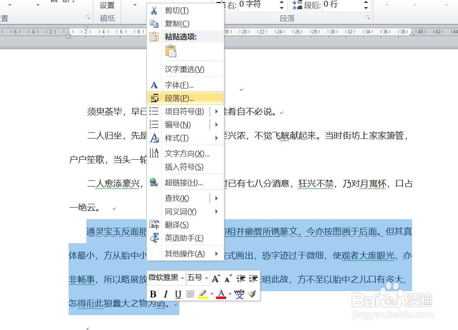The image size is (458, 330).
Task: Select the 文字方向 text direction icon
Action: coord(153,154)
